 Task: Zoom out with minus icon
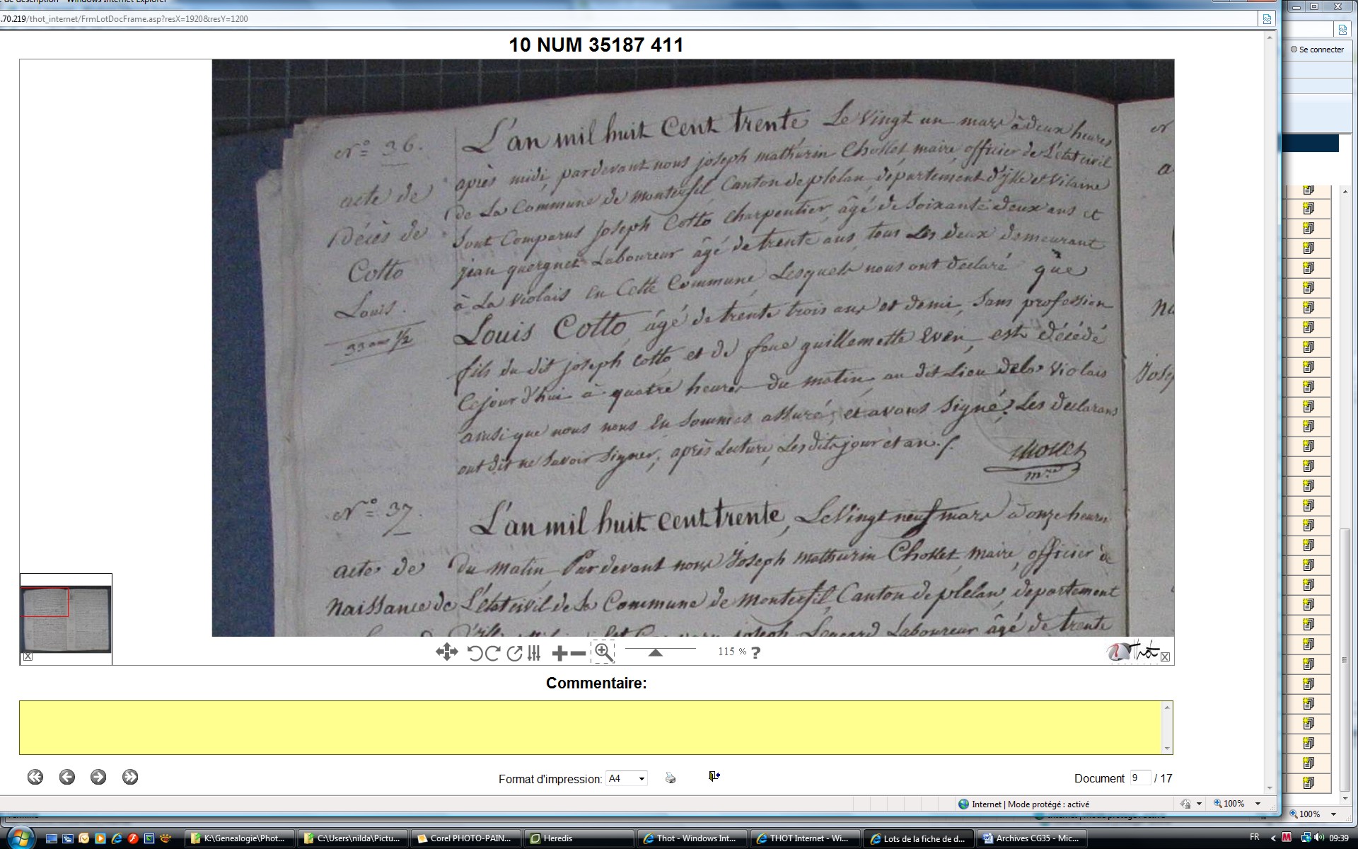tap(578, 653)
